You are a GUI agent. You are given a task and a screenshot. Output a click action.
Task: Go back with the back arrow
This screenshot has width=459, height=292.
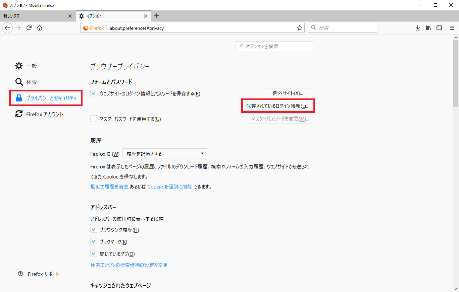click(7, 28)
